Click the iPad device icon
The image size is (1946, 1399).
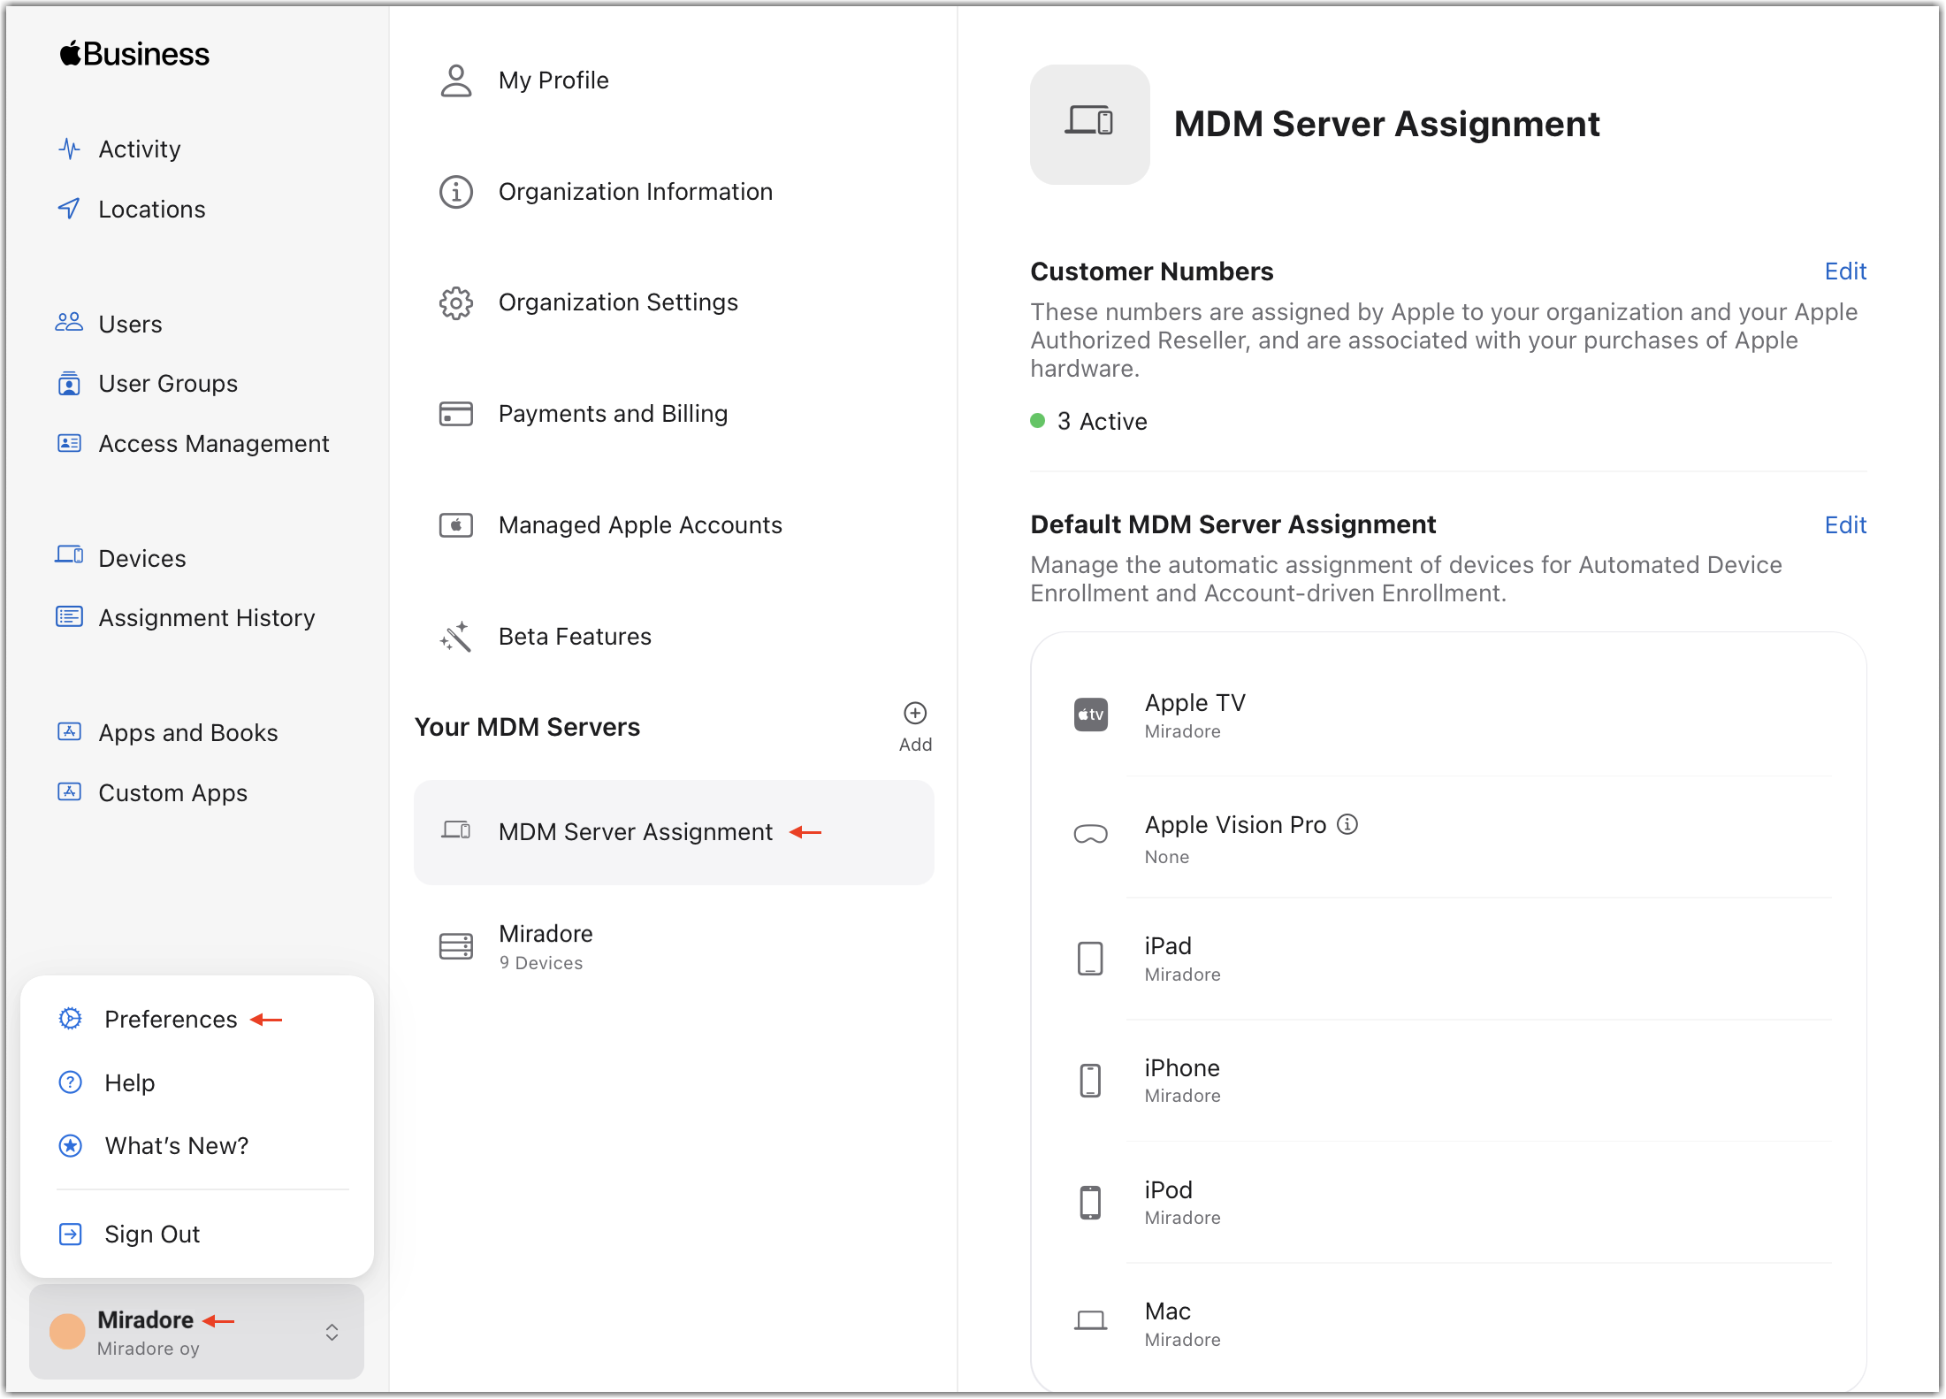tap(1090, 959)
